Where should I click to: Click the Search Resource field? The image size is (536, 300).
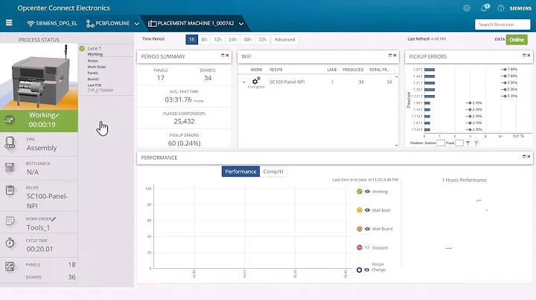click(502, 25)
